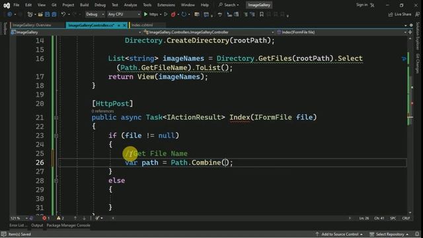The image size is (423, 238).
Task: Click Start Without Debugging outline play icon
Action: 166,15
